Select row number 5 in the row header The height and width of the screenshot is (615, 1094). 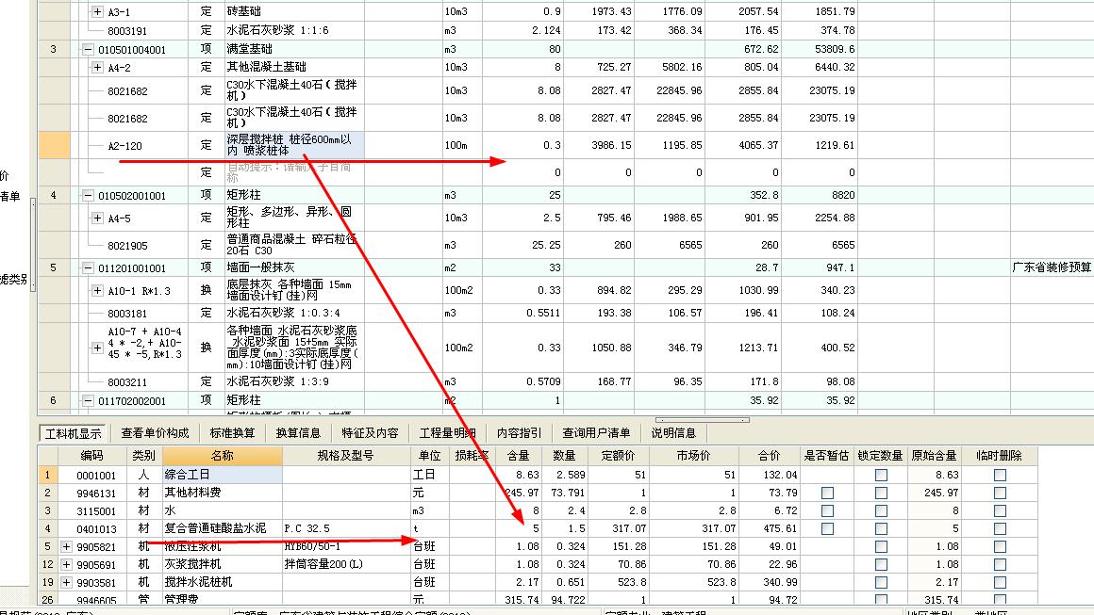point(54,267)
